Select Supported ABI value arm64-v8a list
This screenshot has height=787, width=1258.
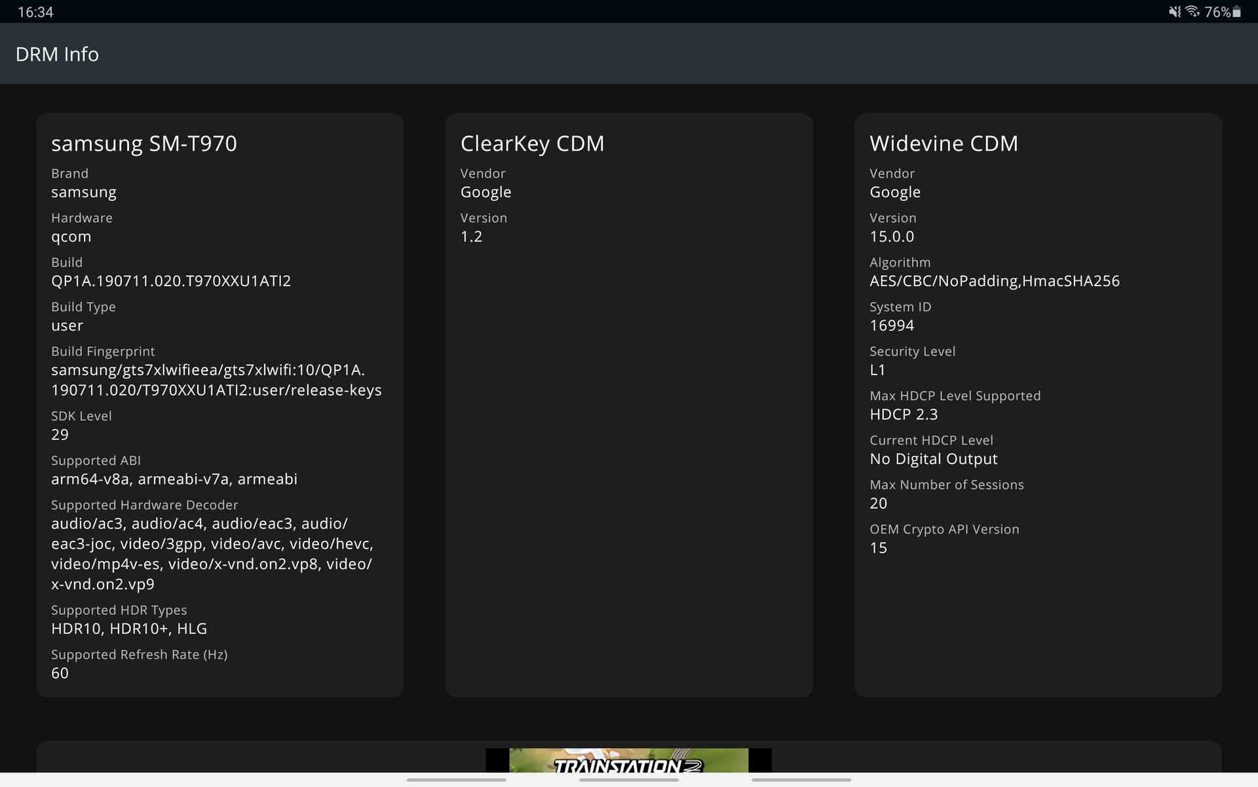click(x=174, y=479)
